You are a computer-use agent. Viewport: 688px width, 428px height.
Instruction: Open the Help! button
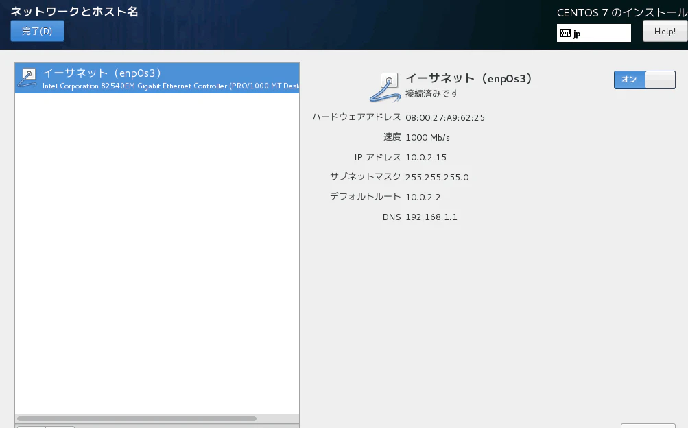click(x=665, y=31)
